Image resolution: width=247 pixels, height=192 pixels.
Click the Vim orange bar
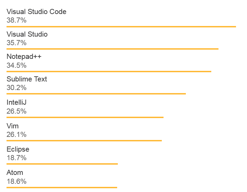click(x=84, y=140)
